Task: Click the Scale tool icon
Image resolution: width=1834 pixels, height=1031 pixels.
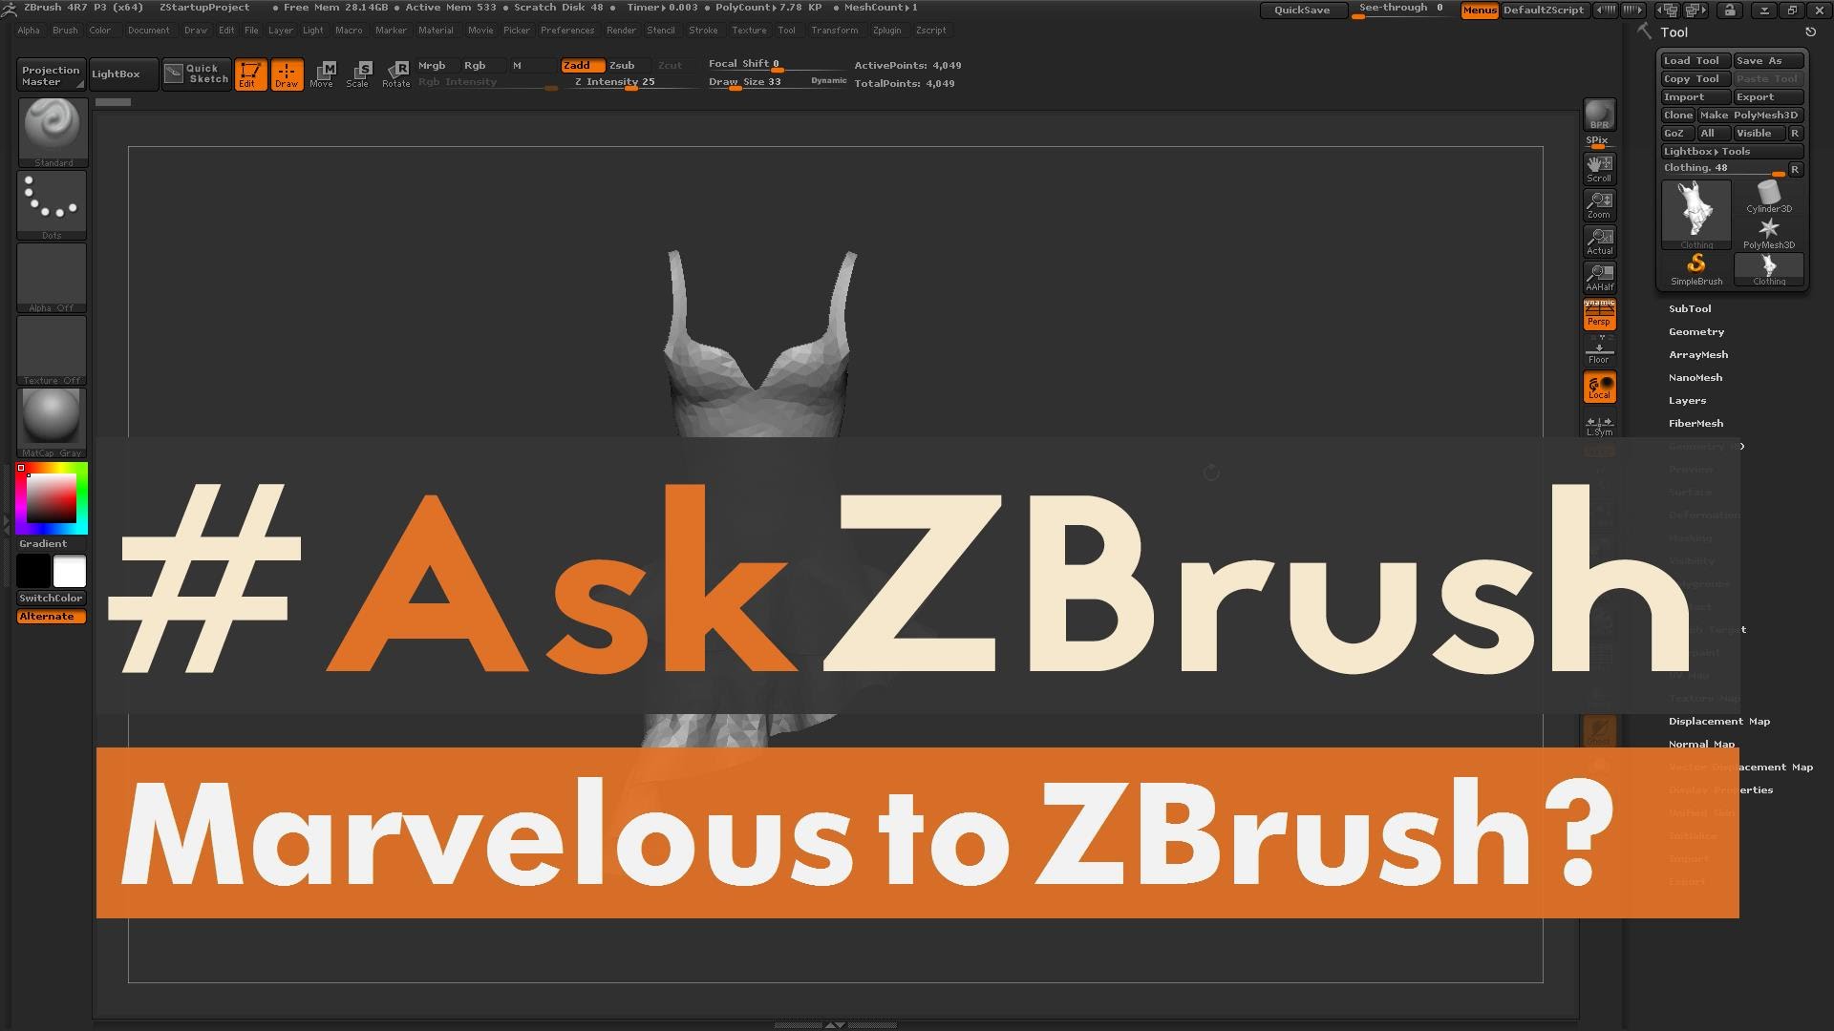Action: [x=358, y=72]
